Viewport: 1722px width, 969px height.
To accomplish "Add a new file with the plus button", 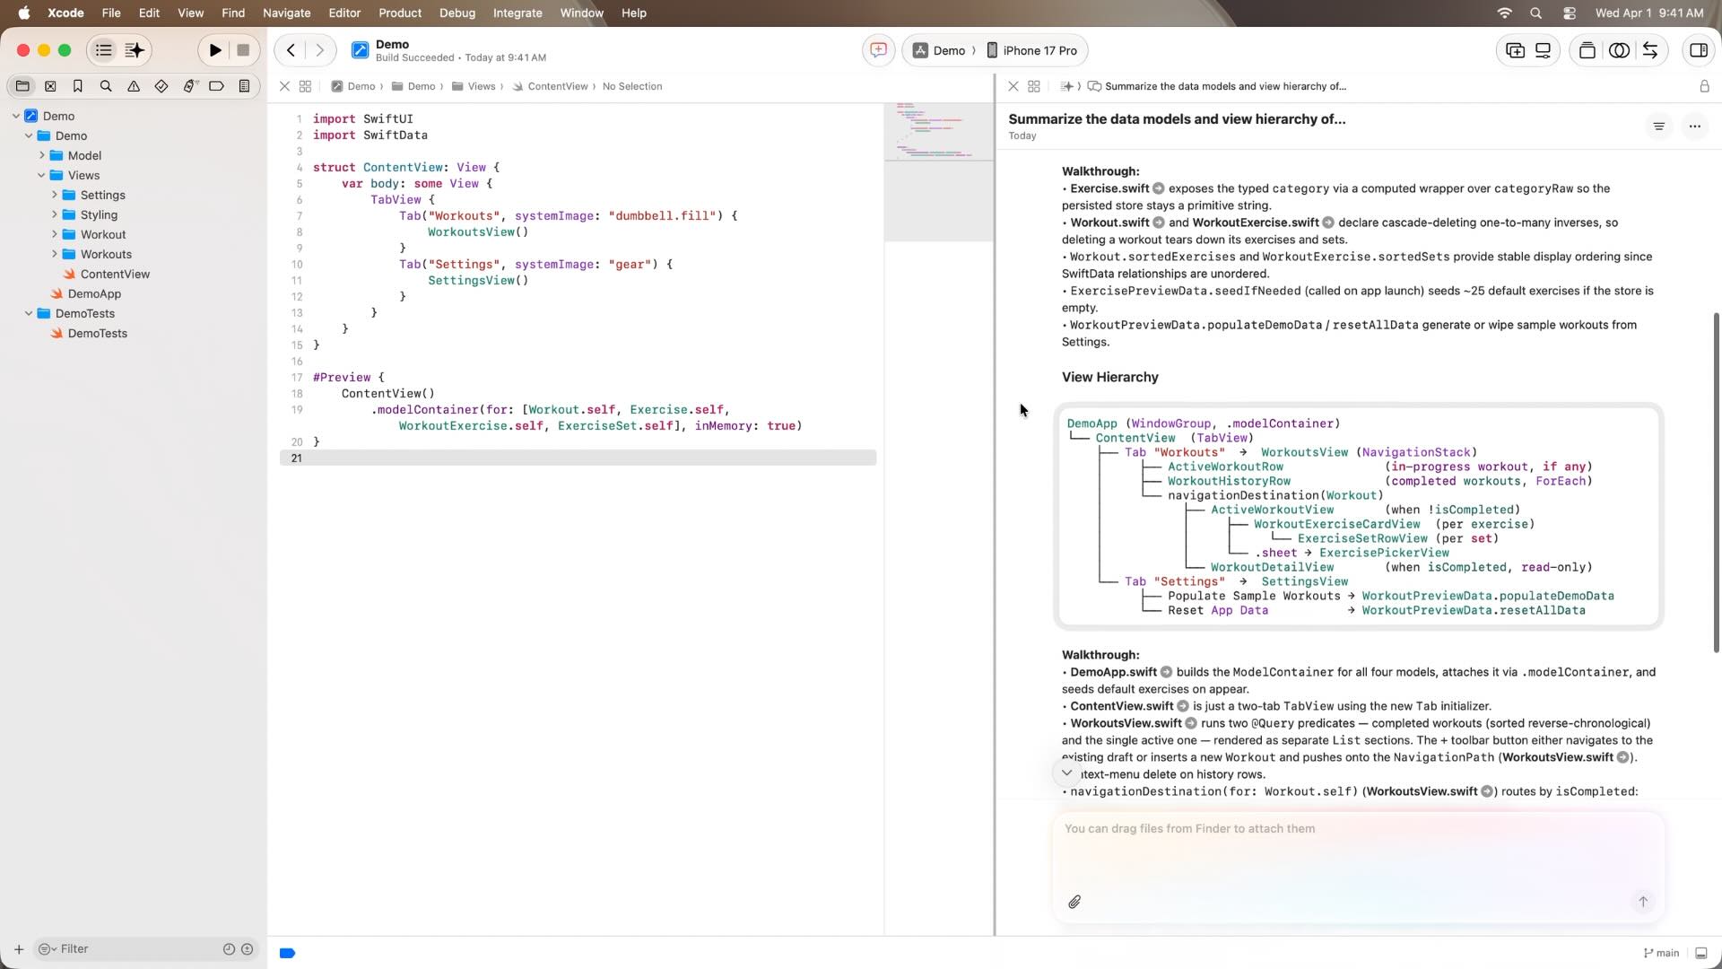I will tap(18, 949).
